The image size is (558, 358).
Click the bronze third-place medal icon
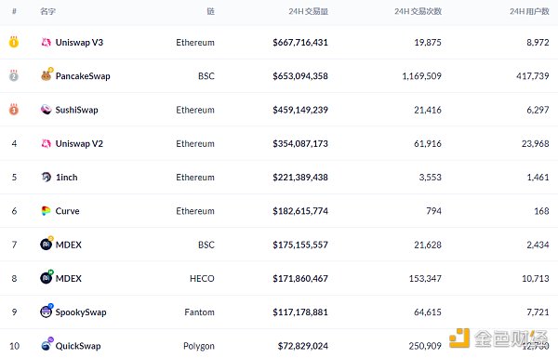(14, 109)
